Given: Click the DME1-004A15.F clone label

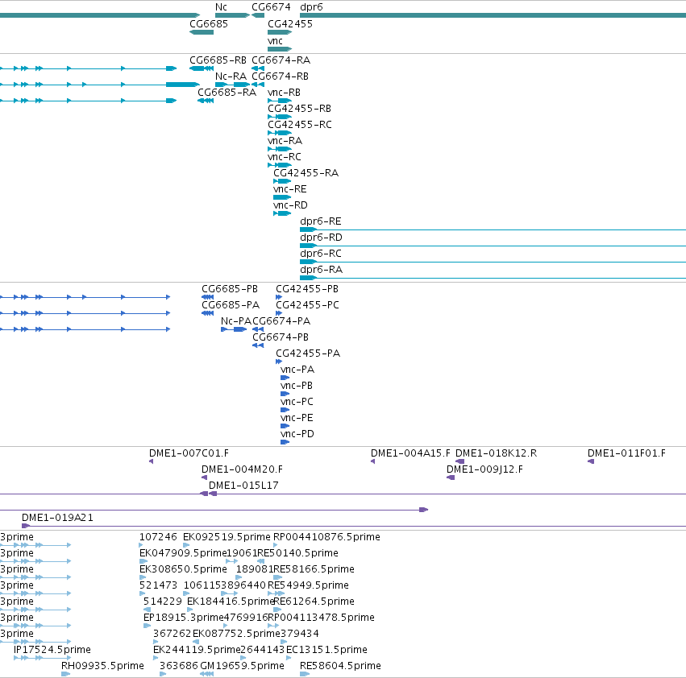Looking at the screenshot, I should coord(410,453).
